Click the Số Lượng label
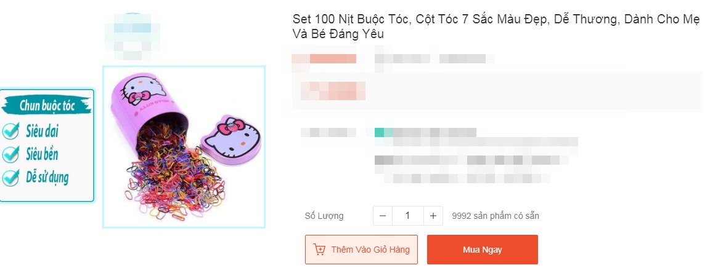Image resolution: width=718 pixels, height=276 pixels. click(324, 216)
